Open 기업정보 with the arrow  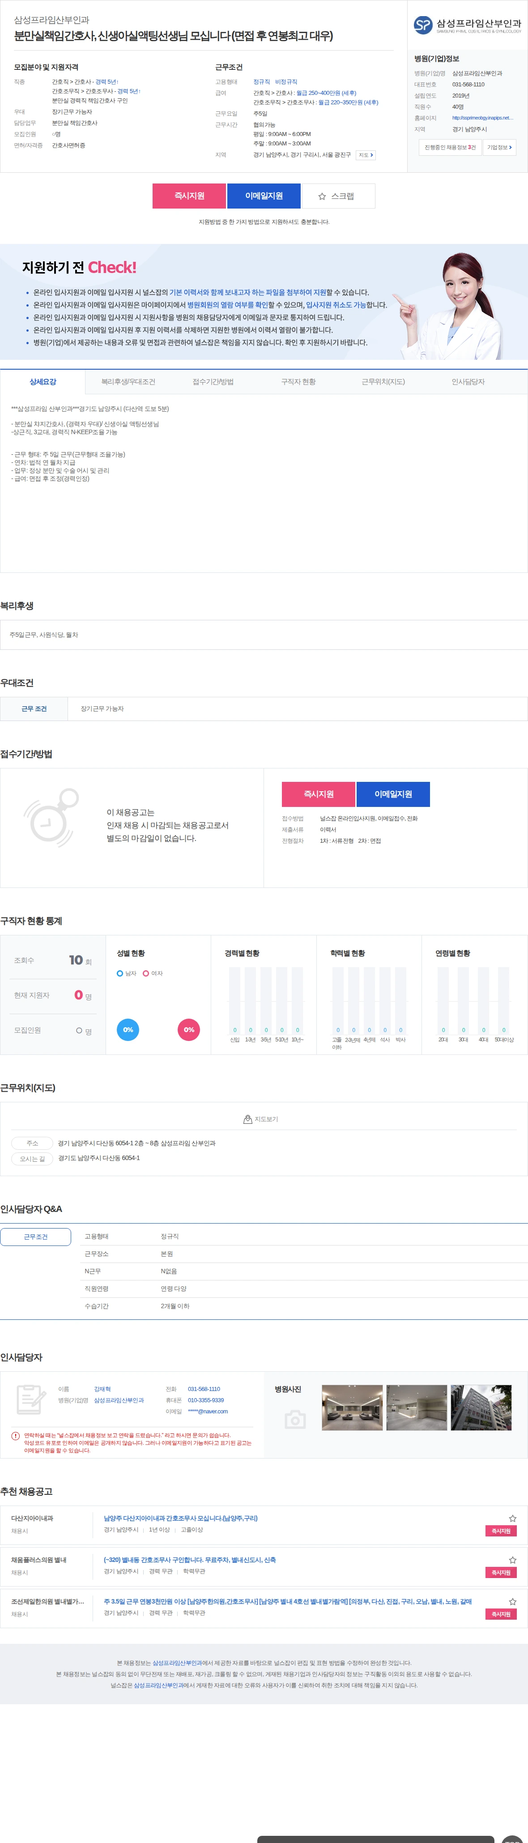point(499,147)
